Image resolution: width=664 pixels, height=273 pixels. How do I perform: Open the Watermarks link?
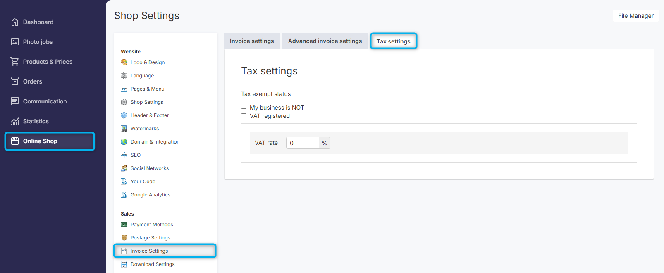coord(145,129)
